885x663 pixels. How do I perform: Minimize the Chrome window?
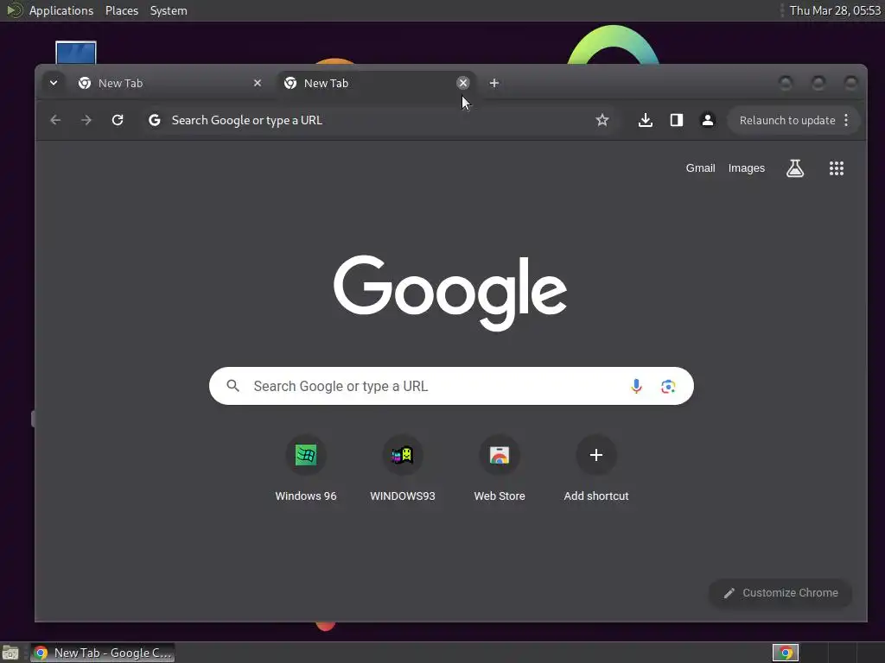(x=785, y=84)
